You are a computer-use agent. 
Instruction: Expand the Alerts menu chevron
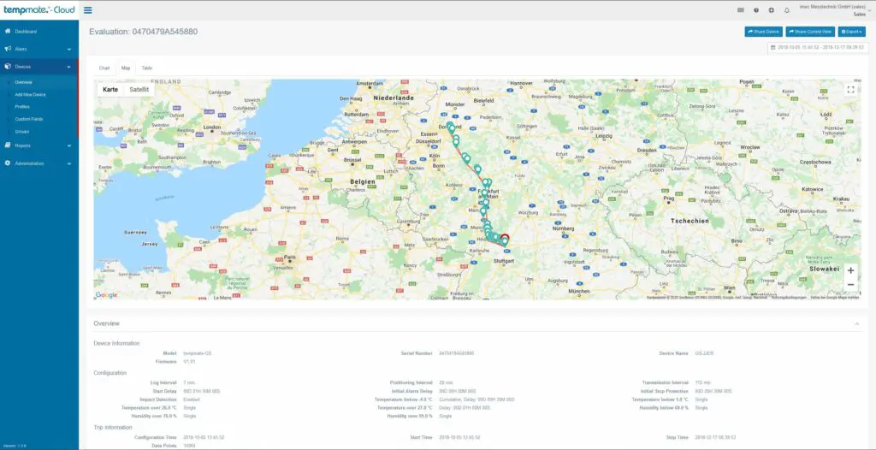tap(69, 50)
